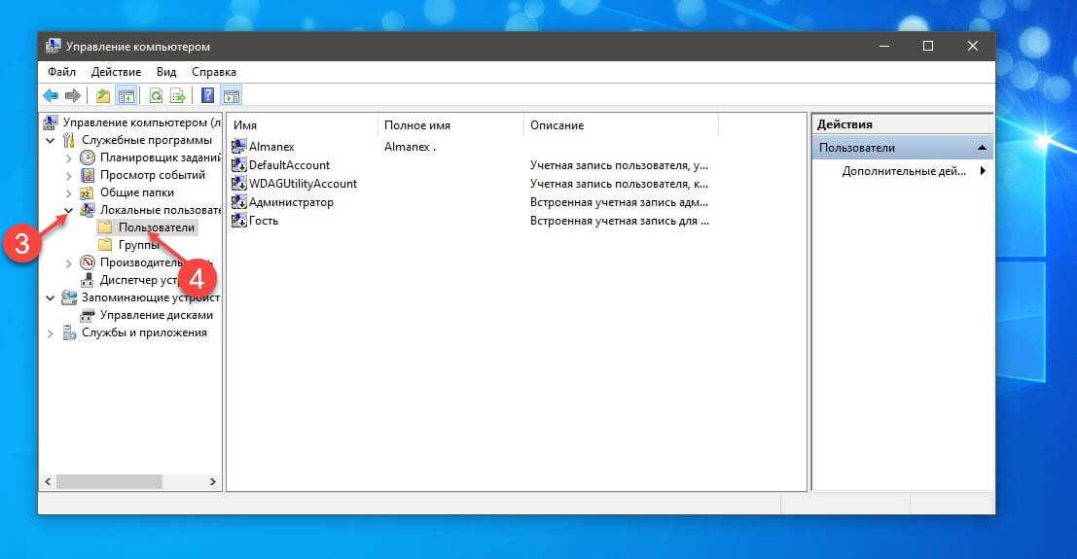Viewport: 1077px width, 559px height.
Task: Click the Группы folder icon
Action: [x=105, y=244]
